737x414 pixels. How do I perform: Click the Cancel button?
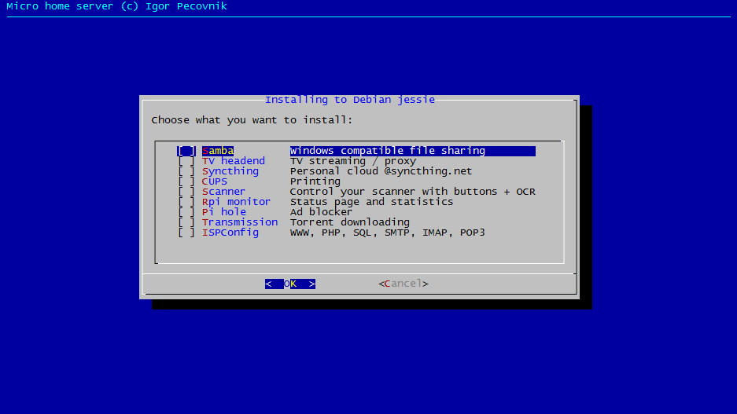coord(404,284)
